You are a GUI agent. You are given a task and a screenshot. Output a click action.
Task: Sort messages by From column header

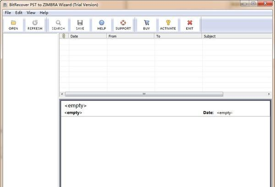pos(131,36)
